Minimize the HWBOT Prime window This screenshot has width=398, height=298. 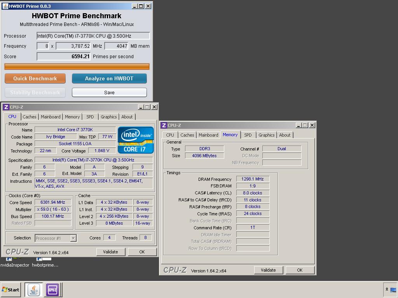pyautogui.click(x=134, y=6)
